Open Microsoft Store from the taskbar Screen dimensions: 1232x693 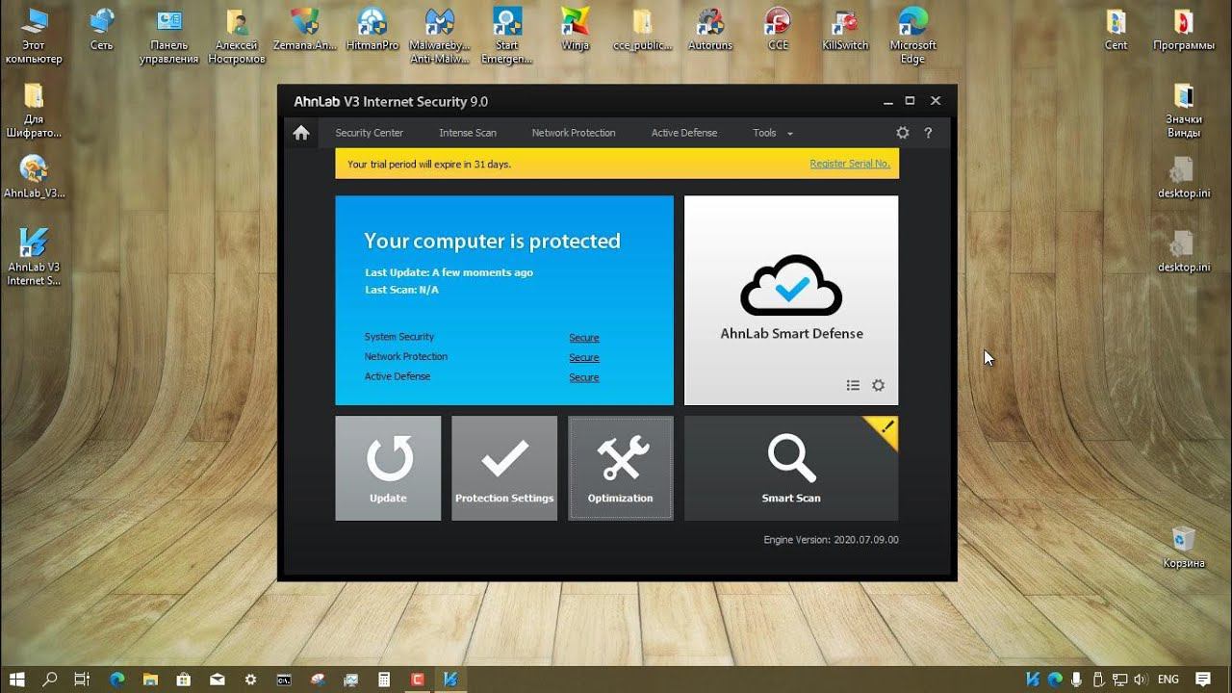click(x=184, y=679)
